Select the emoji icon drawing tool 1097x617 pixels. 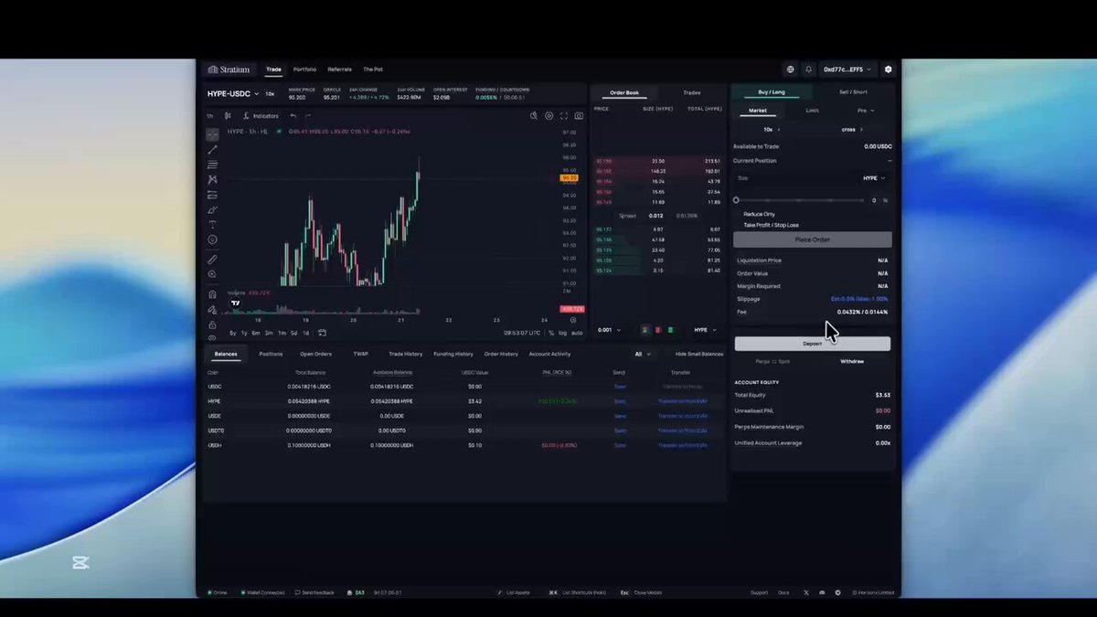tap(212, 239)
